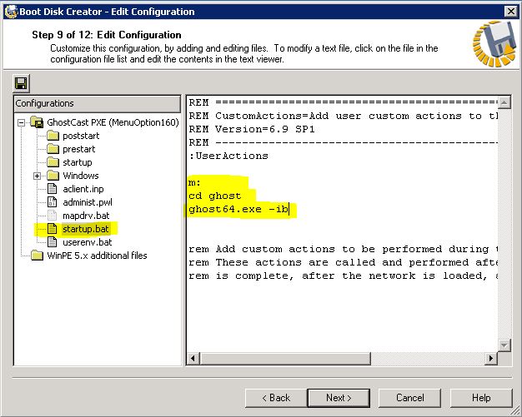Select the Windows folder label
Image resolution: width=522 pixels, height=417 pixels.
coord(81,176)
